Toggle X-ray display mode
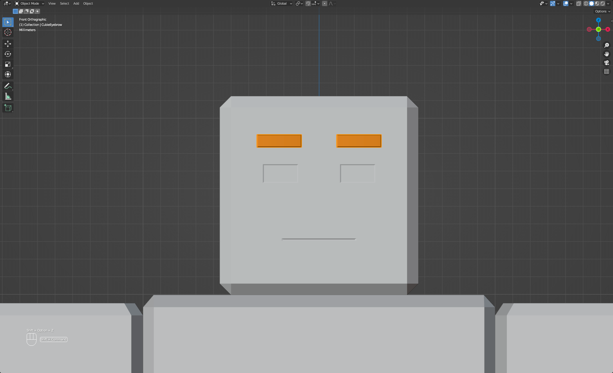This screenshot has width=613, height=373. click(x=578, y=3)
